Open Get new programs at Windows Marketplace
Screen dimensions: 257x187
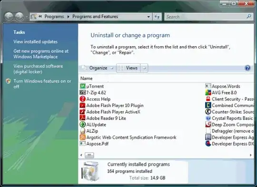[x=41, y=54]
